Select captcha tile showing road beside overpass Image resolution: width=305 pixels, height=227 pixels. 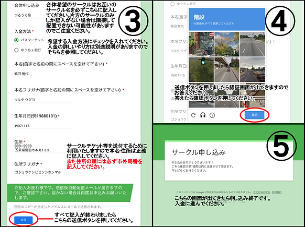point(227,70)
